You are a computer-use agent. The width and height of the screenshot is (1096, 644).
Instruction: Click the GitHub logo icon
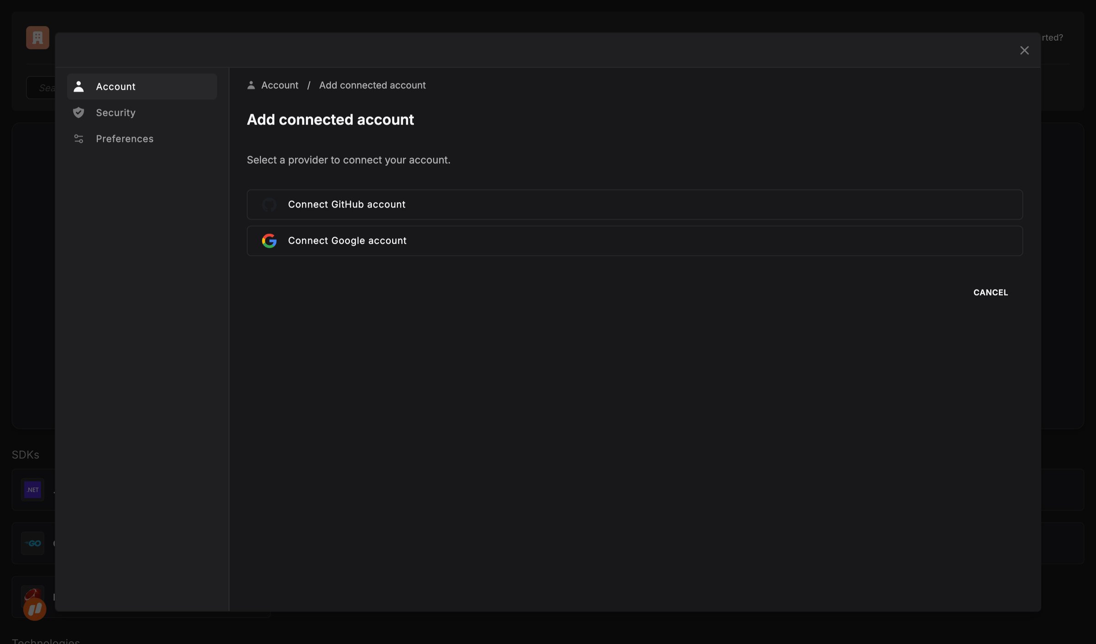pos(269,204)
